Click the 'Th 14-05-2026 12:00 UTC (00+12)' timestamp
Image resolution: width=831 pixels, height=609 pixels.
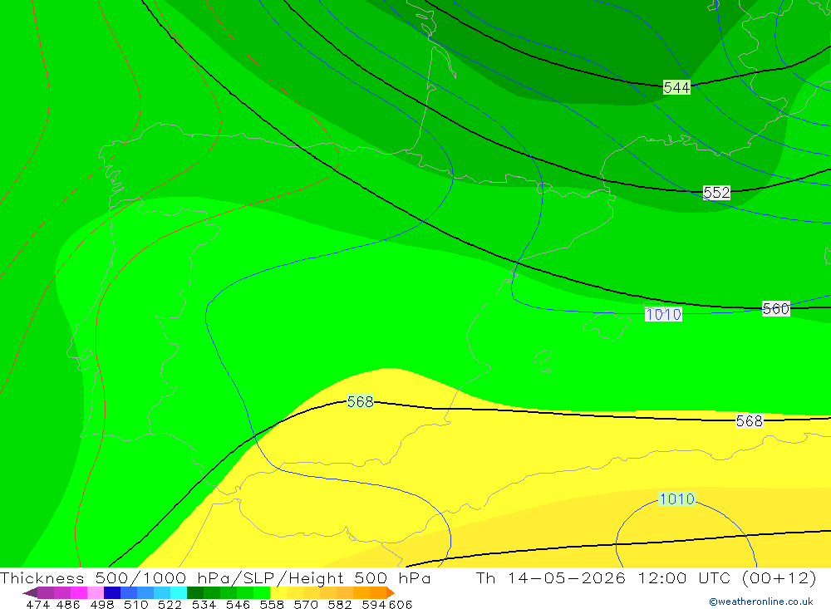pos(646,577)
